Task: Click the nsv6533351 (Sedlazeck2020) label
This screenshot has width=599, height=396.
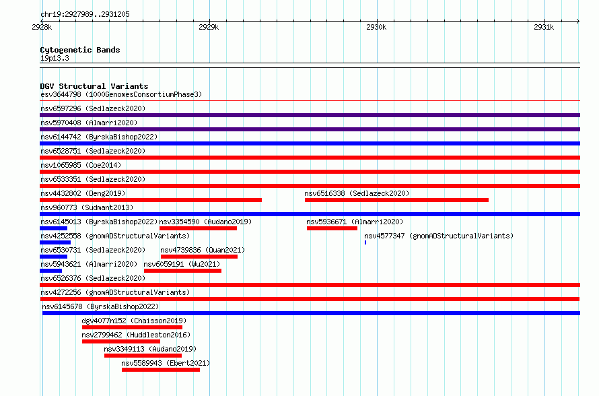Action: pyautogui.click(x=93, y=179)
